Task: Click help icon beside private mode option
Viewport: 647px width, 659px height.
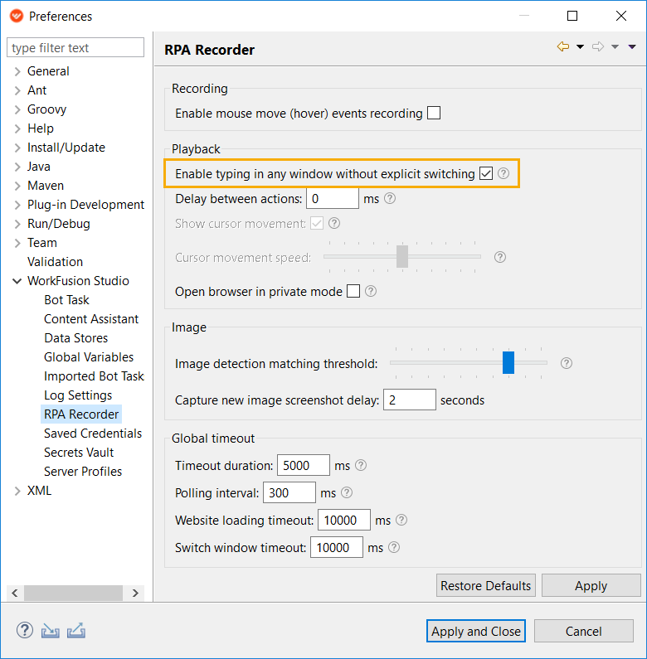Action: point(371,291)
